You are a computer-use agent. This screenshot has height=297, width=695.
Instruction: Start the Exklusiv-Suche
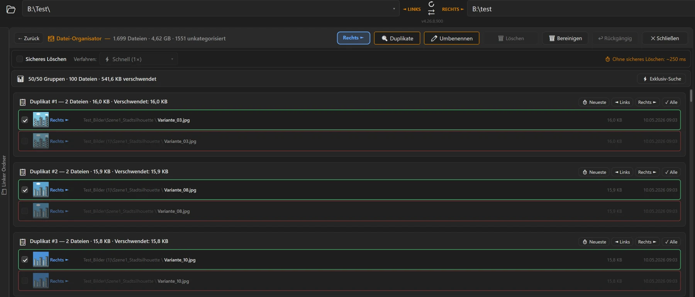[661, 79]
